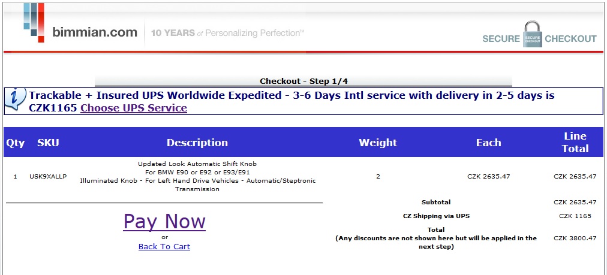Click the Subtotal label
This screenshot has height=275, width=607.
436,202
